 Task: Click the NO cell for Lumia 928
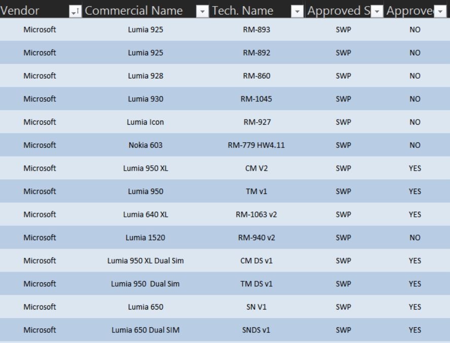(x=415, y=76)
